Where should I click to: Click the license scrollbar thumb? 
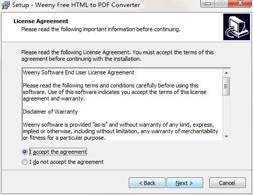(x=226, y=86)
